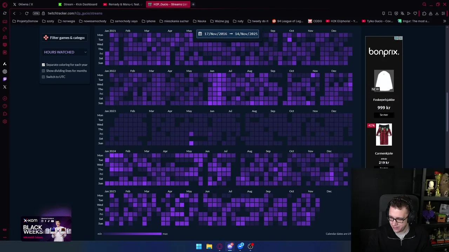Open the translate page icon
The width and height of the screenshot is (449, 252).
[402, 13]
